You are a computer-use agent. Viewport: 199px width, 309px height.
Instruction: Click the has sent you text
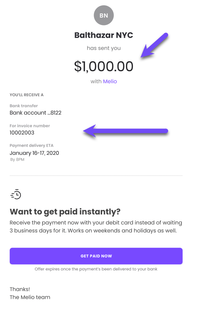[x=104, y=48]
